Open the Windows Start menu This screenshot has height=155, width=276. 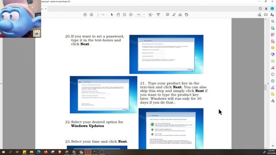pyautogui.click(x=3, y=152)
